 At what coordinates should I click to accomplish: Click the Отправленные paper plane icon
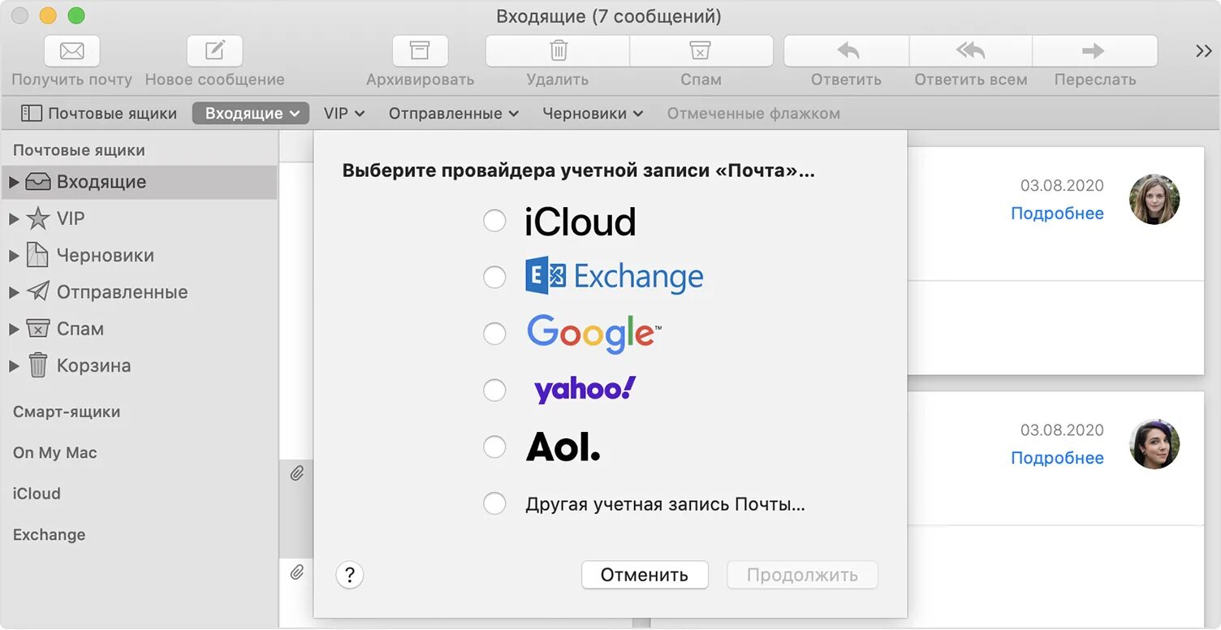pos(38,291)
